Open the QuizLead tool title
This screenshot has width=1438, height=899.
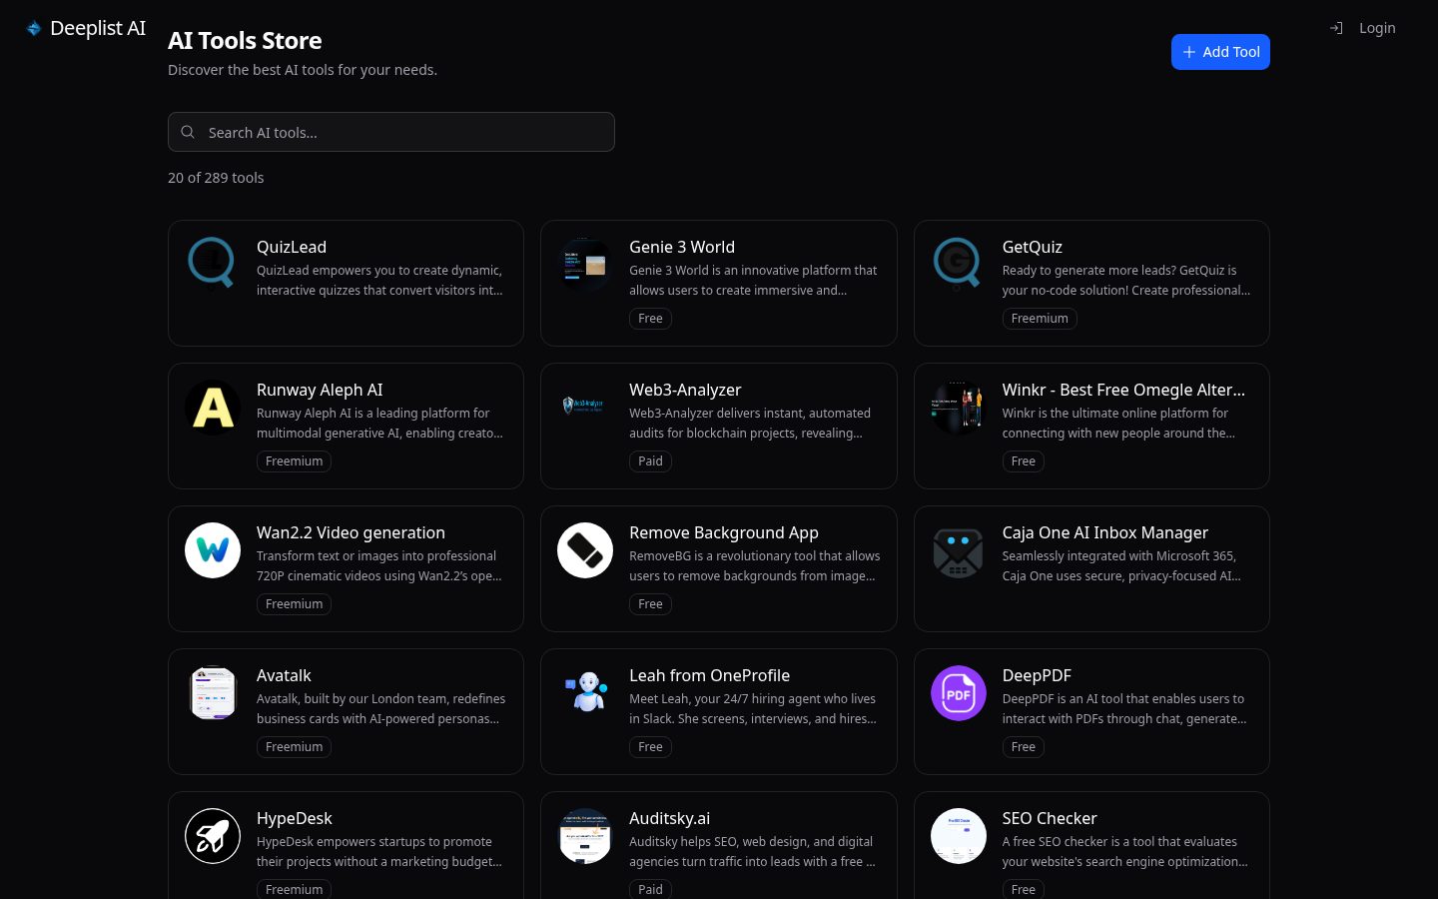click(292, 247)
